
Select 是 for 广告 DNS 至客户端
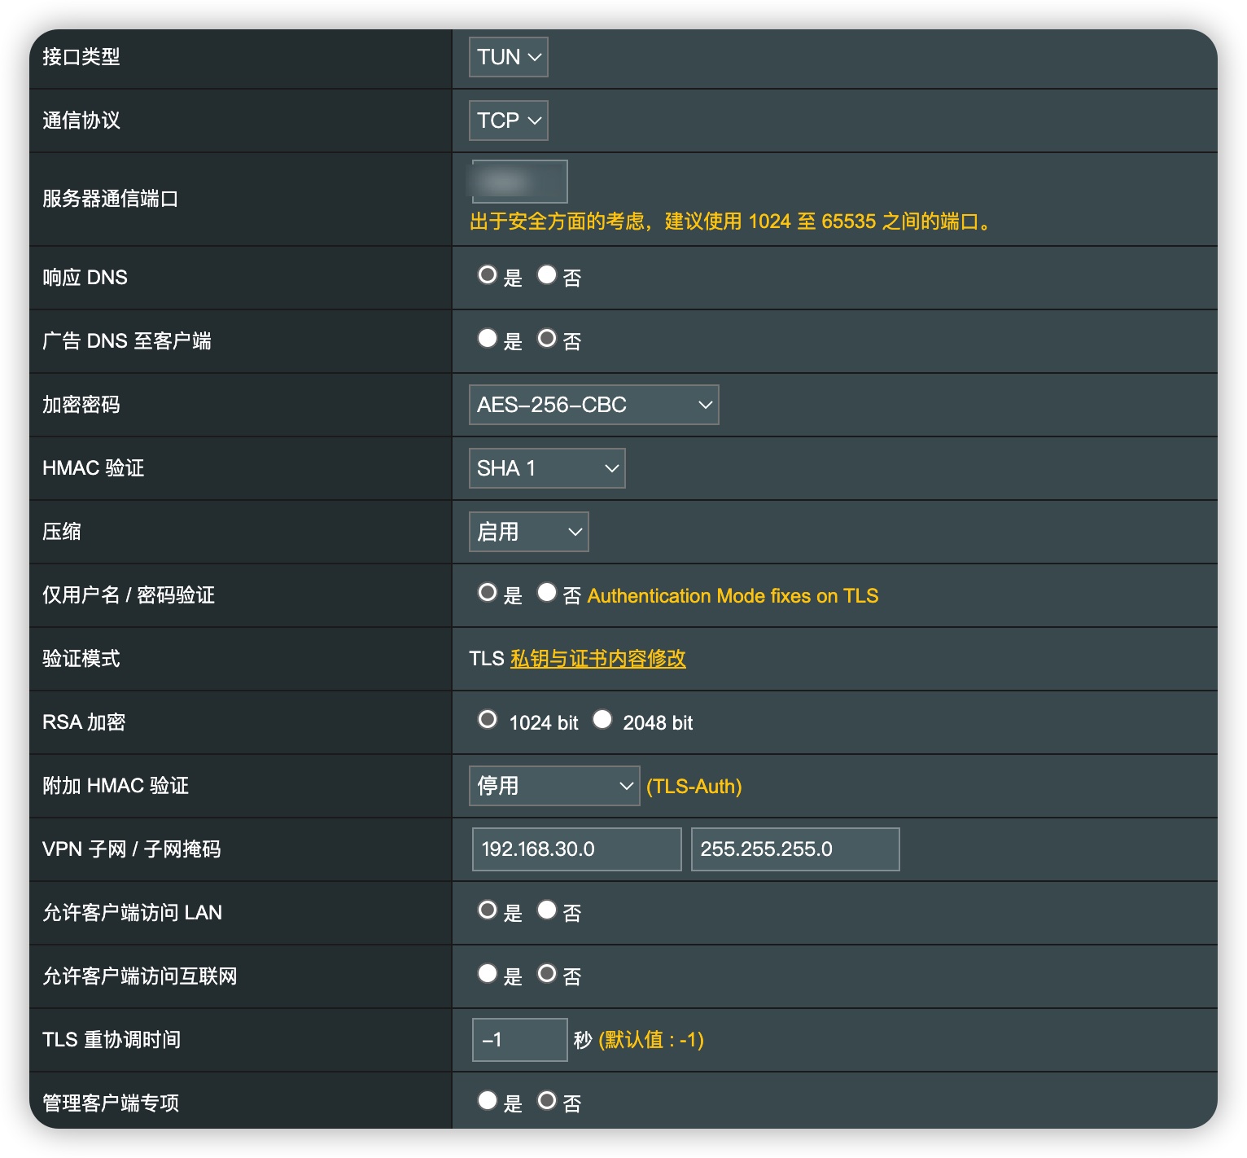pyautogui.click(x=488, y=339)
